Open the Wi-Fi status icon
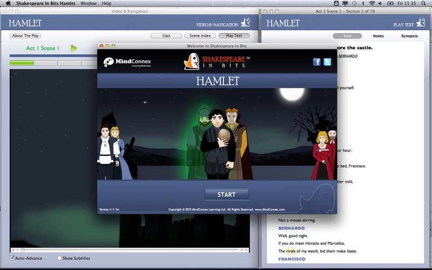 coord(372,3)
